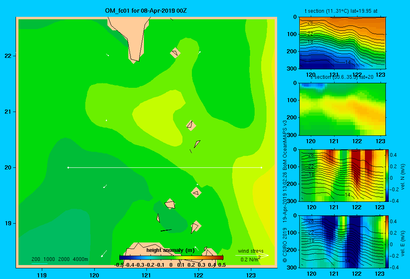Click the green depth contour sample line below 200
The width and height of the screenshot is (410, 279).
pyautogui.click(x=39, y=263)
